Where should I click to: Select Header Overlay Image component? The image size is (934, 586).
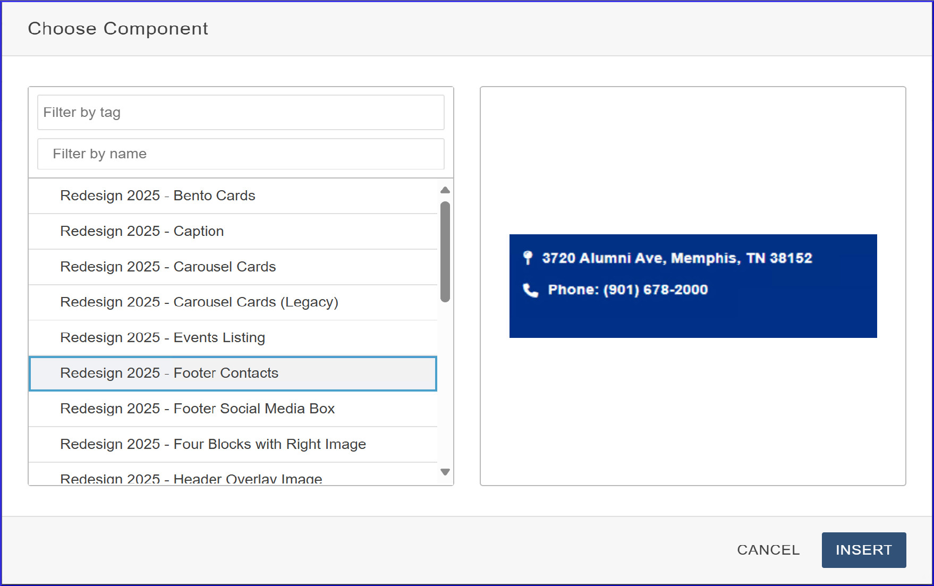[191, 478]
